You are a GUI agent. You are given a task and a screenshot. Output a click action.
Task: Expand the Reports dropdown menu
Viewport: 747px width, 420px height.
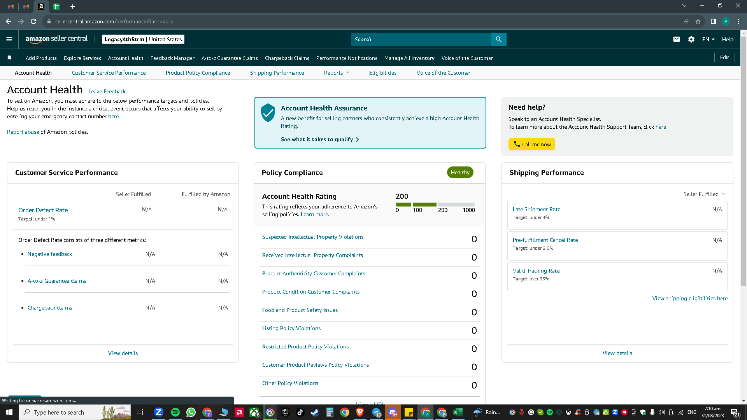pos(337,73)
